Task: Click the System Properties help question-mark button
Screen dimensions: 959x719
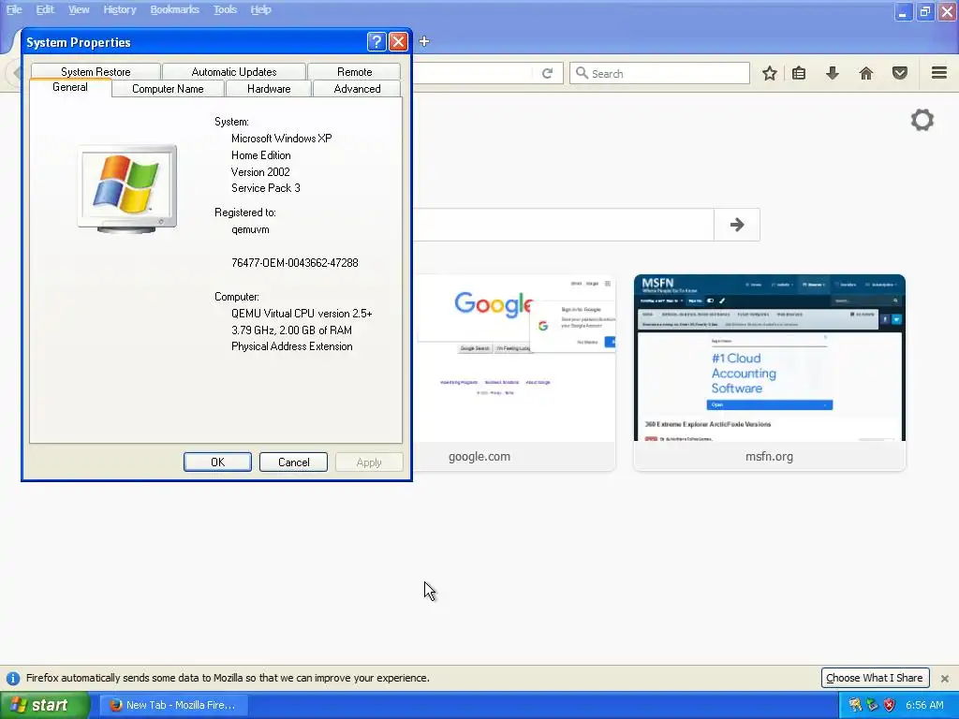Action: (376, 41)
